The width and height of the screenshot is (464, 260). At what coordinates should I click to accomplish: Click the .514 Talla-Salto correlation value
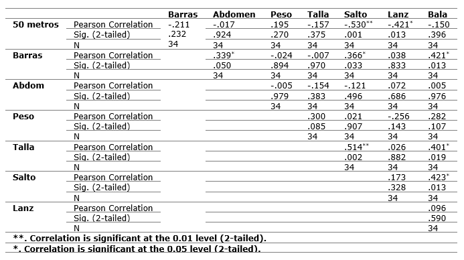[x=356, y=147]
